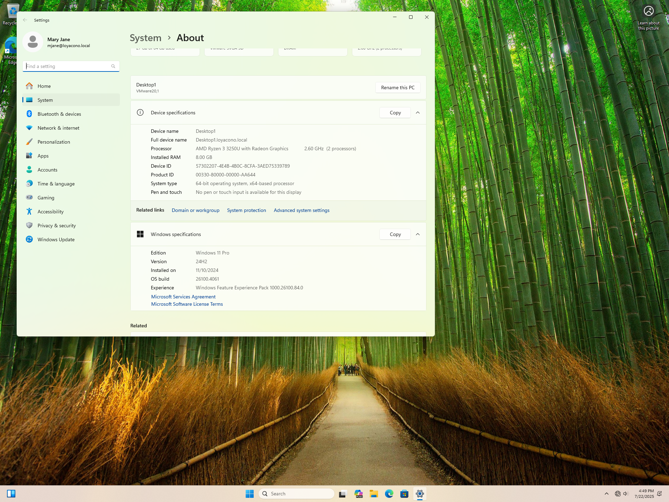Open the notifications bell icon
The image size is (669, 502).
click(660, 494)
